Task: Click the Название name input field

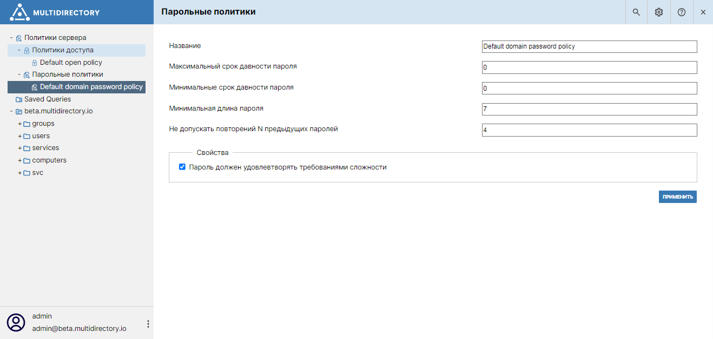Action: click(589, 46)
